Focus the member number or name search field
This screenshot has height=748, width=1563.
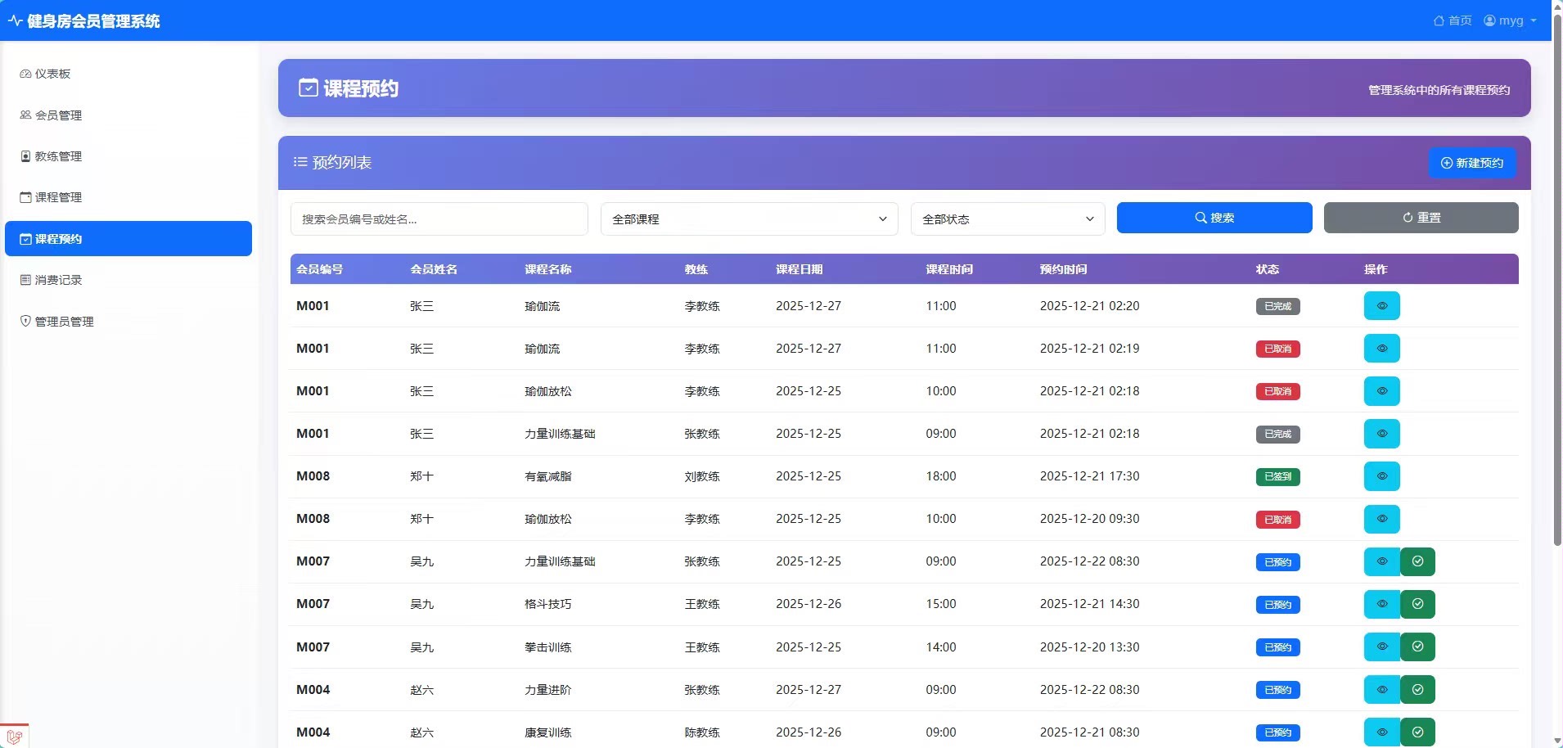pyautogui.click(x=439, y=219)
